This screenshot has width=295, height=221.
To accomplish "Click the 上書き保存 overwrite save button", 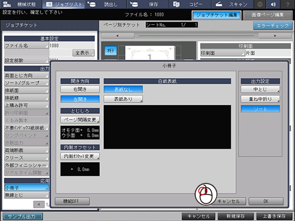I will click(x=274, y=216).
